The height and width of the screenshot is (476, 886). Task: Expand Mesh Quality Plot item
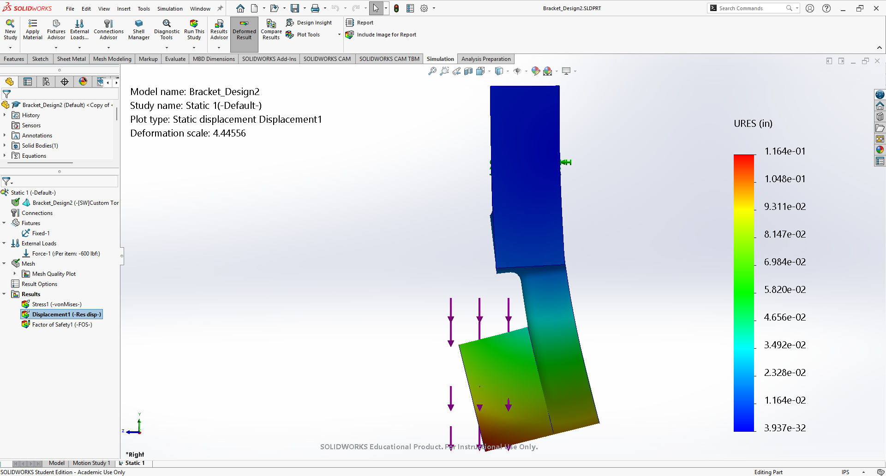tap(15, 274)
